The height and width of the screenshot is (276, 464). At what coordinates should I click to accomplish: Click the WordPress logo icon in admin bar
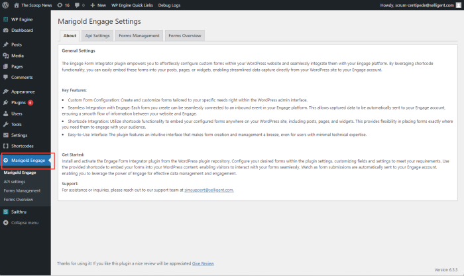(x=5, y=4)
